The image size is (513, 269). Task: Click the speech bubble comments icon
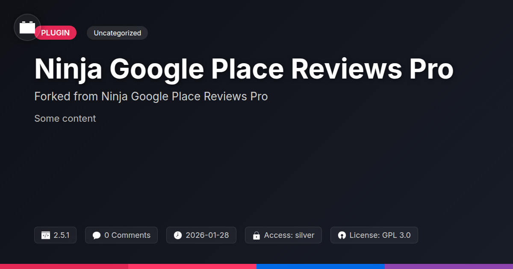click(97, 235)
